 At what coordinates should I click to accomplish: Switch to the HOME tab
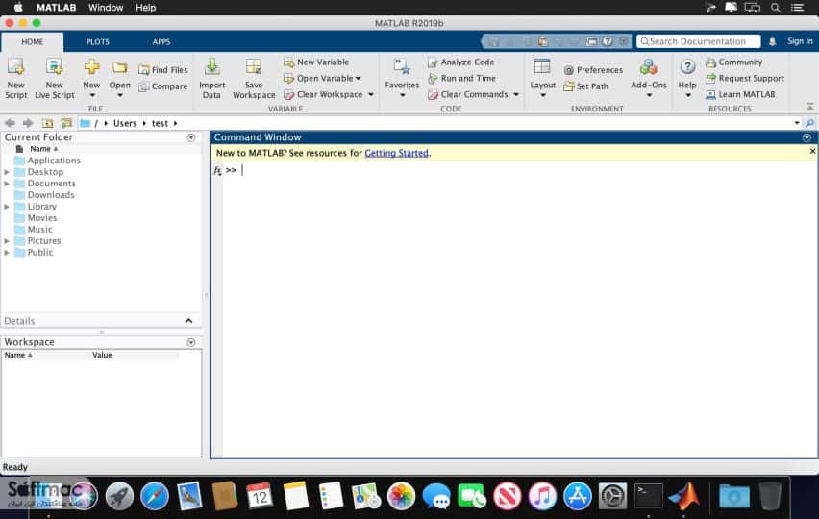33,41
